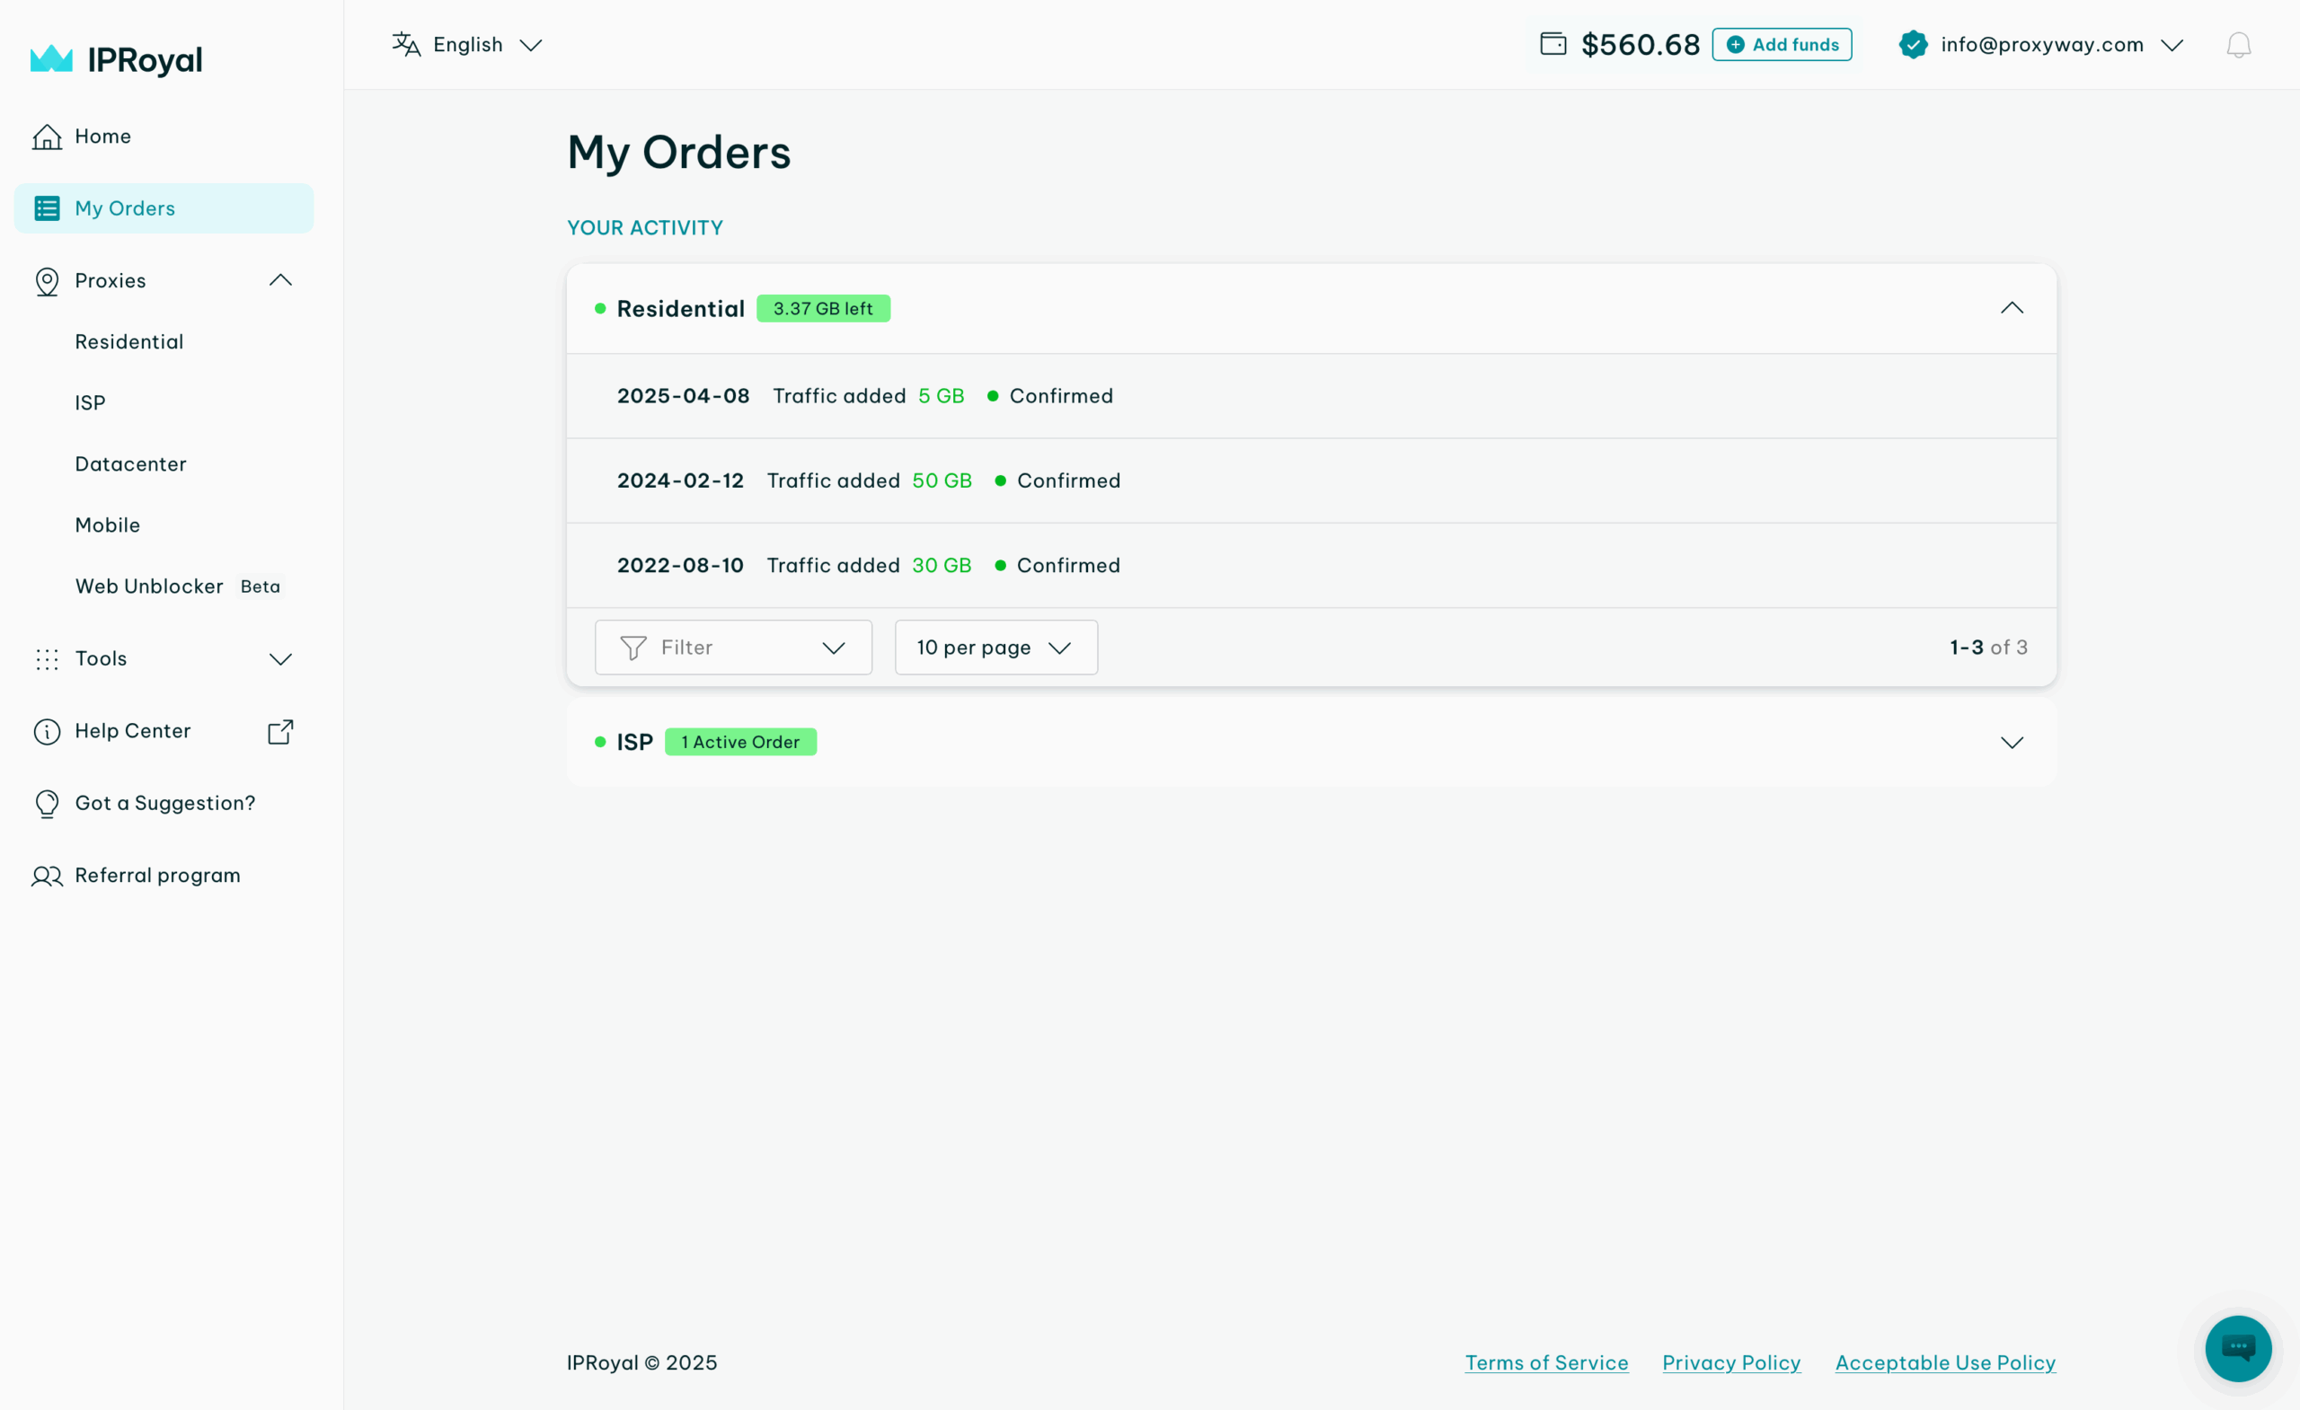This screenshot has height=1410, width=2300.
Task: Open Mobile proxies in the sidebar
Action: 107,524
